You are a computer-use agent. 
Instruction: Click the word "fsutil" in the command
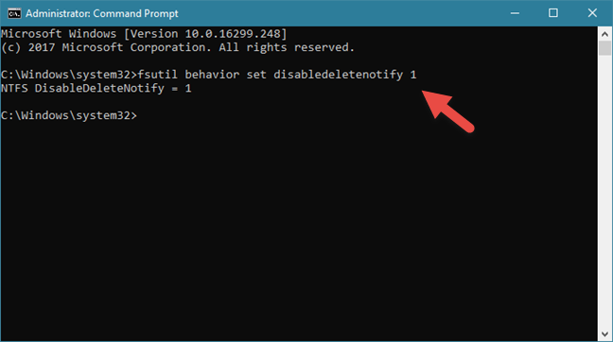158,75
